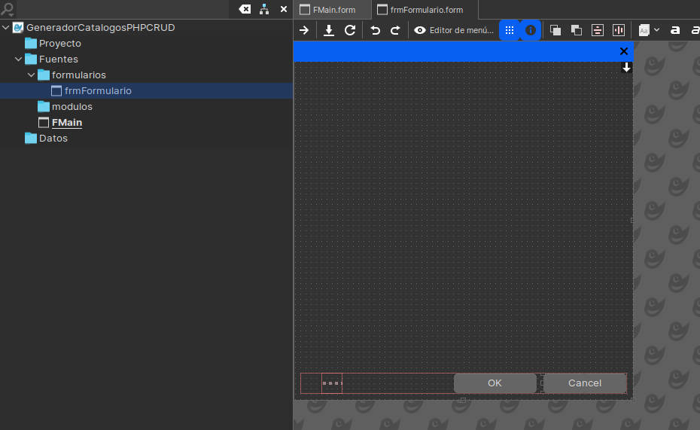The width and height of the screenshot is (700, 430).
Task: Click the Bring to foreground icon
Action: click(555, 30)
